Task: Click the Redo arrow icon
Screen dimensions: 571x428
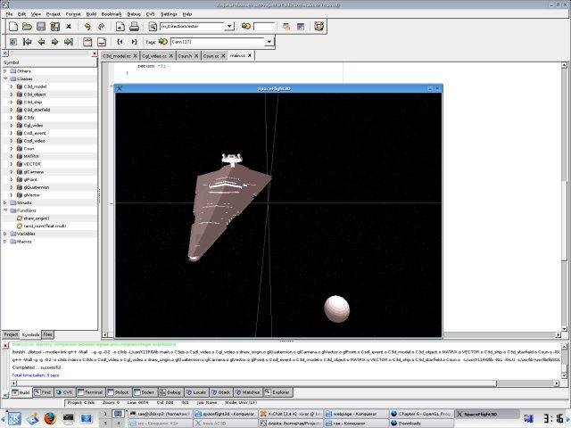Action: click(x=99, y=27)
